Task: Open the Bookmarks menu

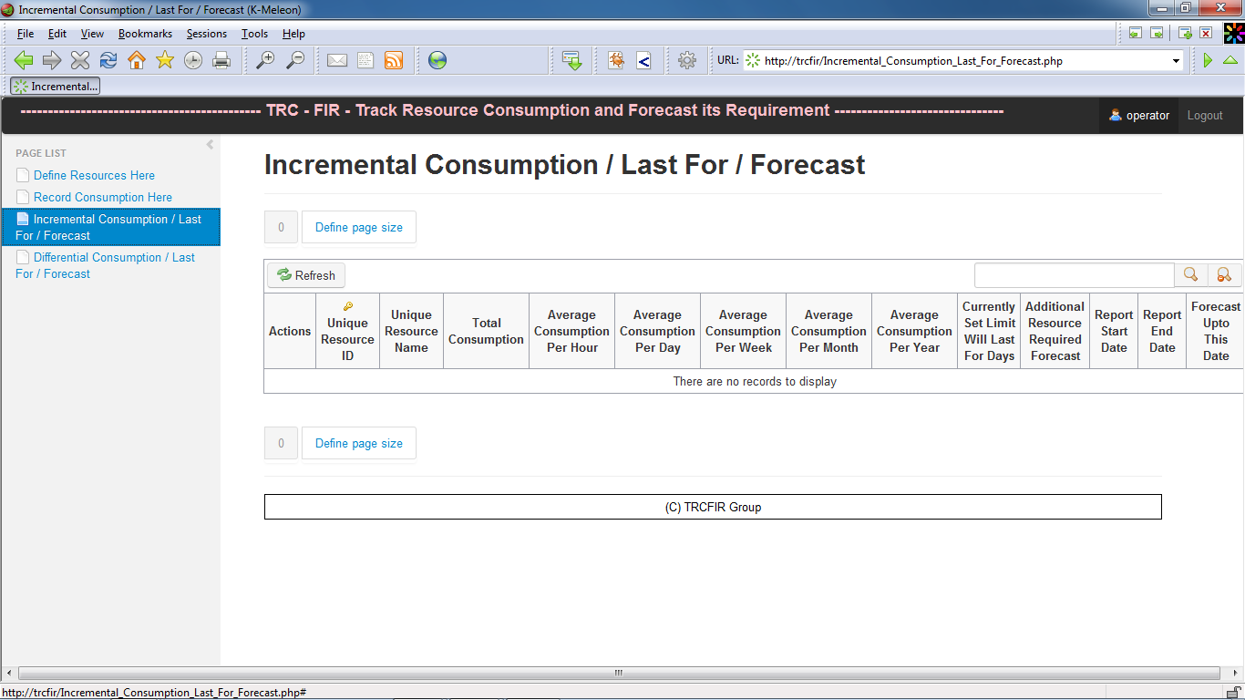Action: (145, 34)
